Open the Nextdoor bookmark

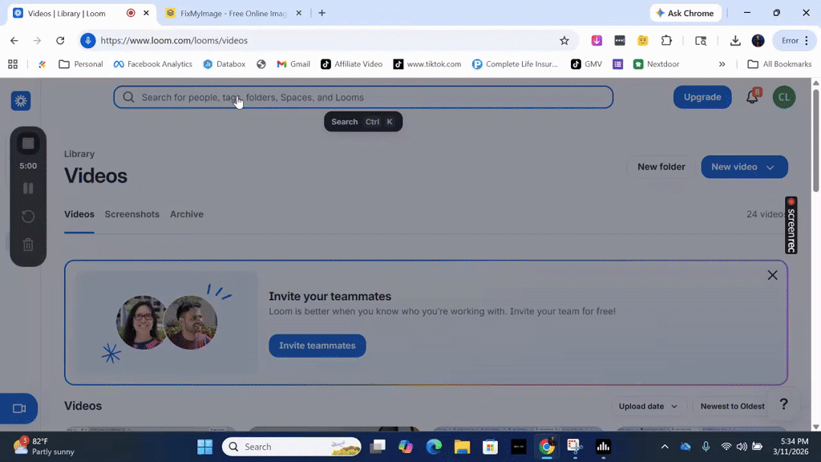click(657, 64)
